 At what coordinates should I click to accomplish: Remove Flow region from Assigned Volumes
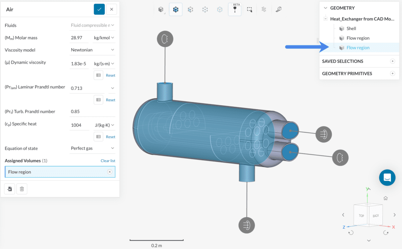[x=110, y=172]
